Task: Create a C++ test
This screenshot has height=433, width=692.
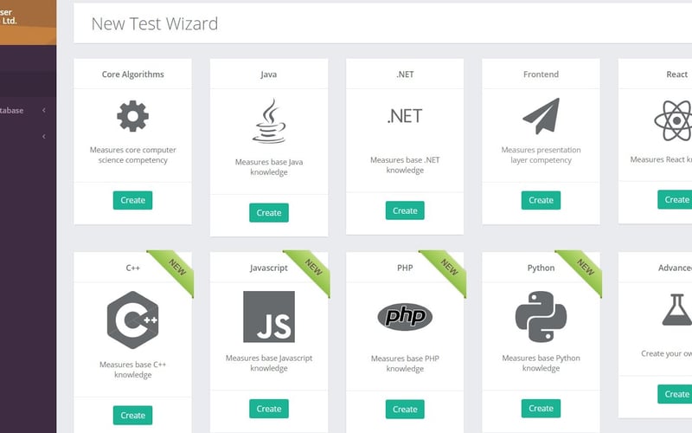Action: point(133,416)
